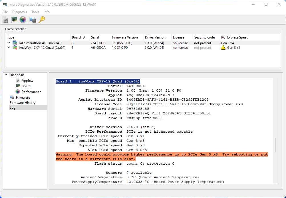Viewport: 286px width, 198px height.
Task: Collapse the Diagnosis tree node
Action: [6, 75]
